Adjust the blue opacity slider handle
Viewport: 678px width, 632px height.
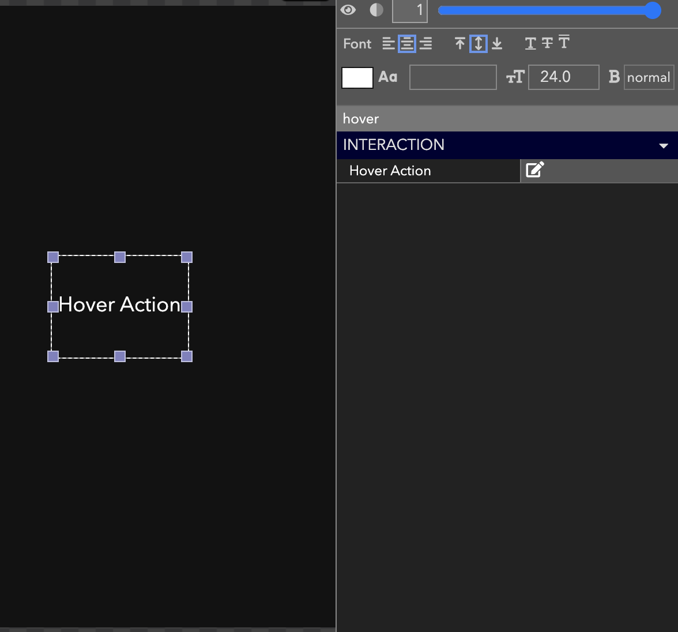653,10
